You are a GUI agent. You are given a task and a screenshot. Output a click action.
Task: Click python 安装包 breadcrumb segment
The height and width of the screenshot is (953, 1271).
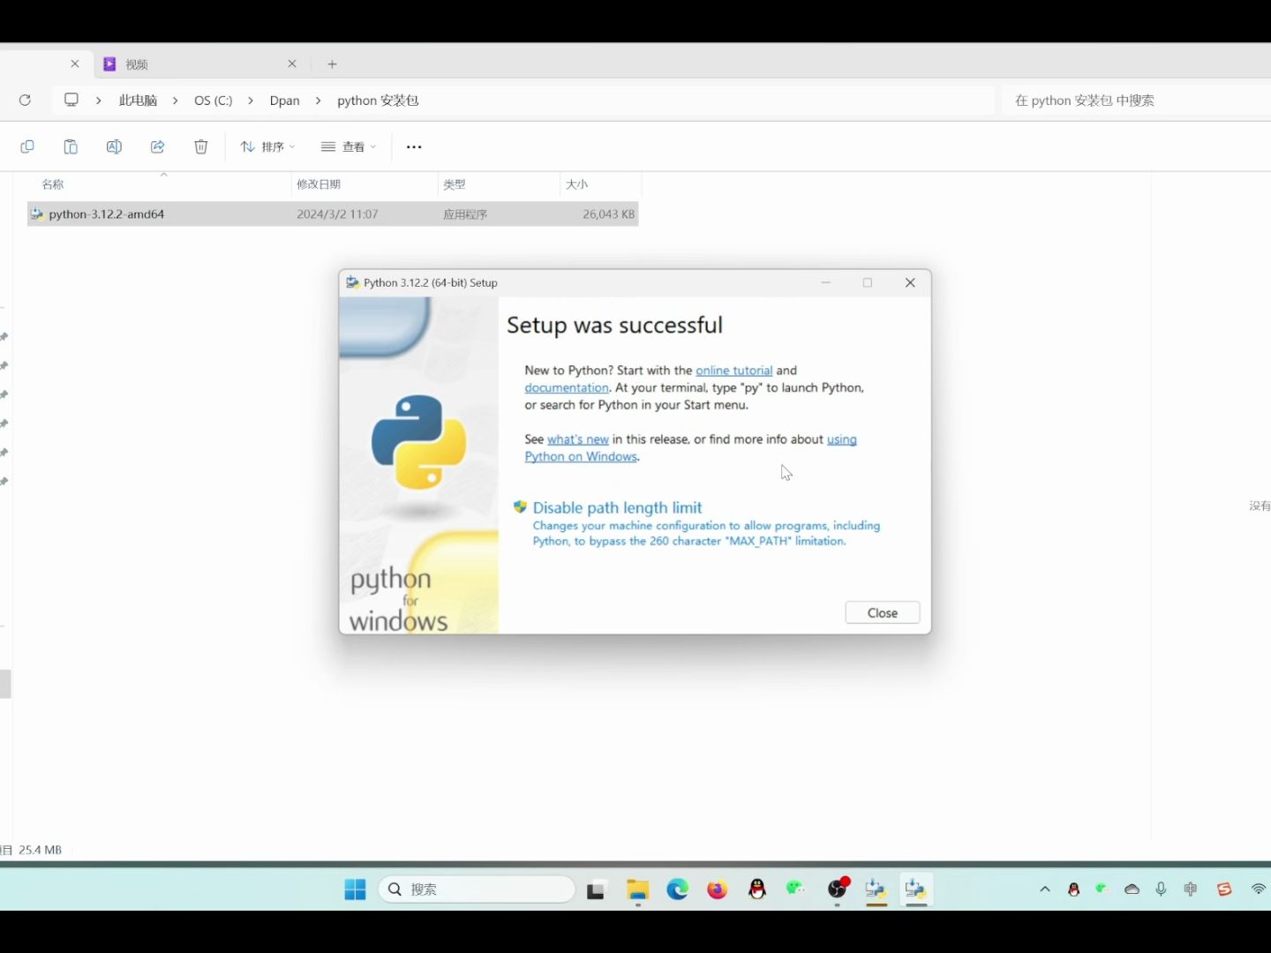point(378,101)
